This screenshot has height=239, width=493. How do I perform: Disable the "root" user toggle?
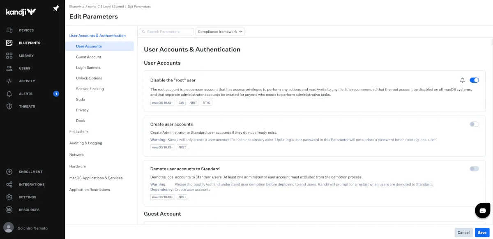click(x=474, y=80)
